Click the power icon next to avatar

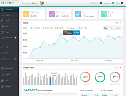46,3
